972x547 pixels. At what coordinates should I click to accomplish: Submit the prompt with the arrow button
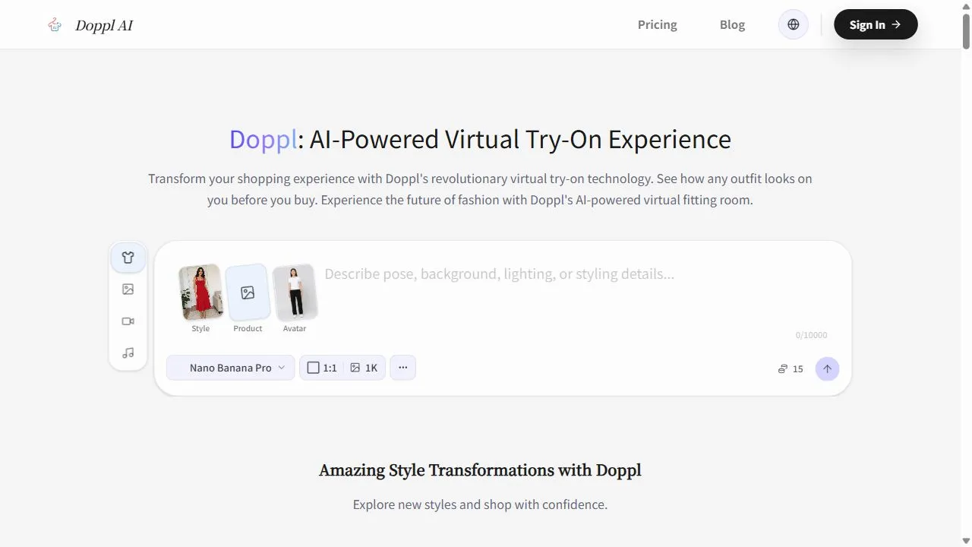(x=828, y=368)
